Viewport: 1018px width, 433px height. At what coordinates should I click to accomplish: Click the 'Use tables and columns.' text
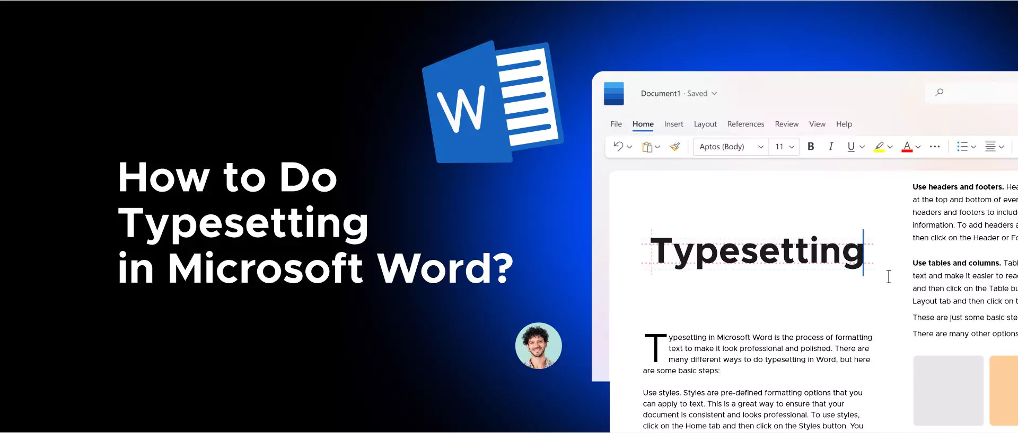pos(956,263)
